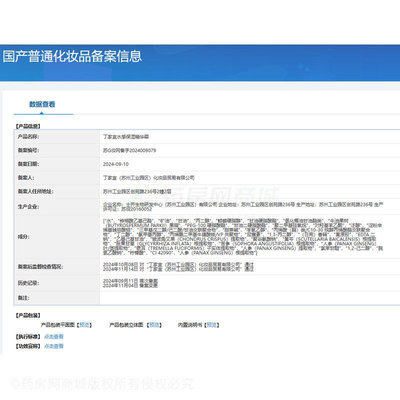
Task: Preview the 产品包装平面图 image
Action: [84, 324]
